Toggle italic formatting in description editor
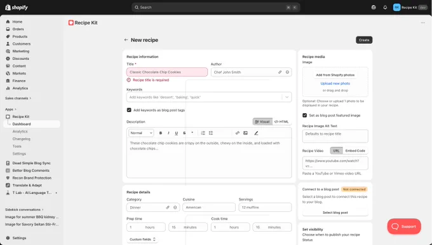The height and width of the screenshot is (245, 432). [168, 133]
